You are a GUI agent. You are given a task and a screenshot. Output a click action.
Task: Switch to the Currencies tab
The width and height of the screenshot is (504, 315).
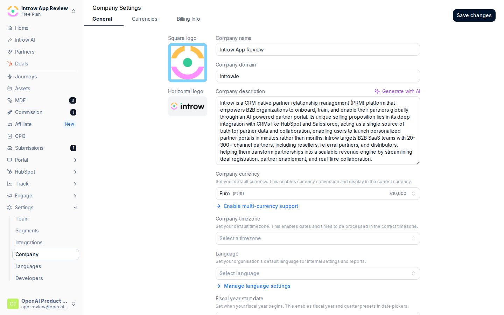click(145, 19)
